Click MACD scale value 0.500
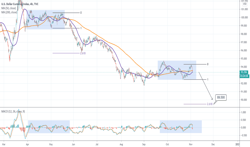Screen dimensions: 250x147 243,120
